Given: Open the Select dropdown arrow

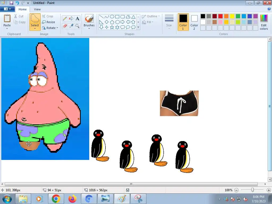Looking at the screenshot, I should 35,29.
